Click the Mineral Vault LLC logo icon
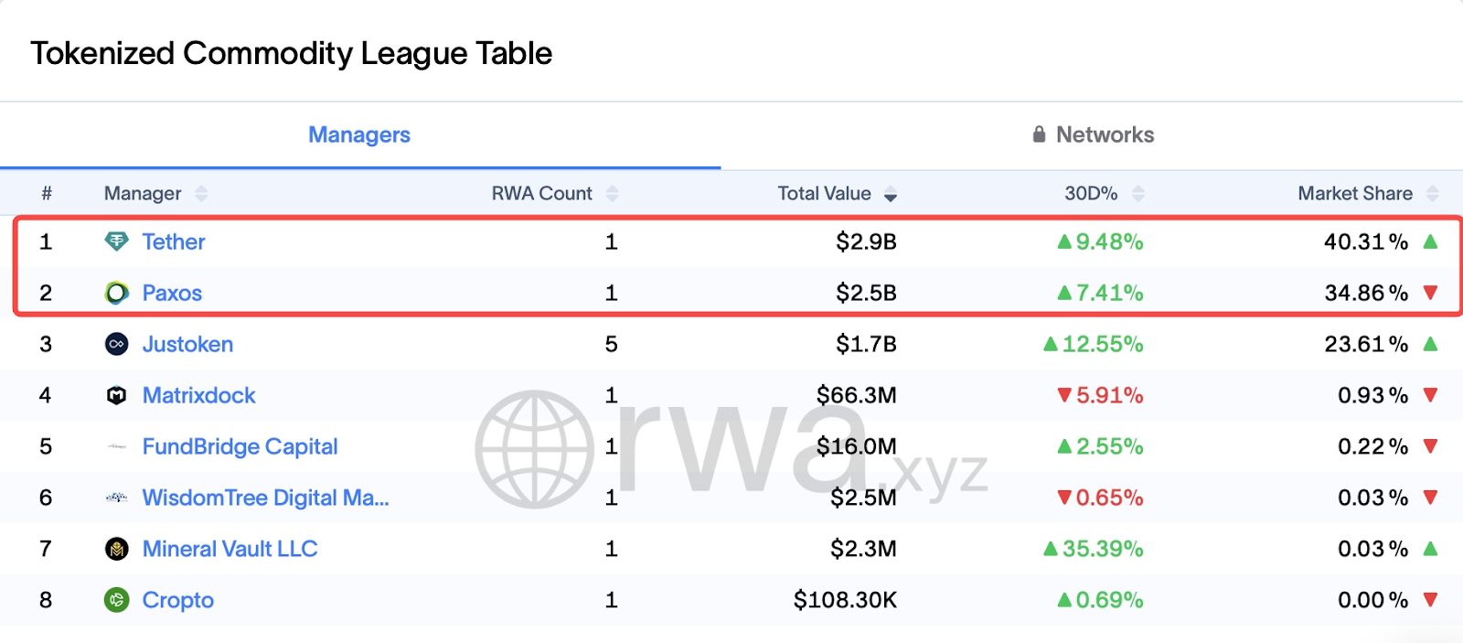The width and height of the screenshot is (1463, 643). click(x=117, y=549)
